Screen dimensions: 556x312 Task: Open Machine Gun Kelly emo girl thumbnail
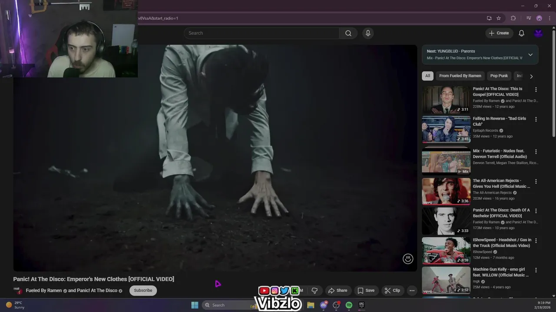(x=446, y=280)
